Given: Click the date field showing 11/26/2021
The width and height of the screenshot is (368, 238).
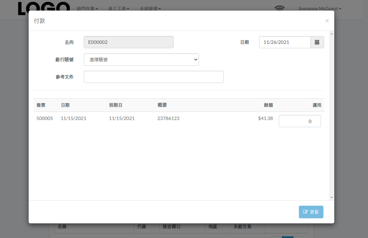Looking at the screenshot, I should (285, 42).
